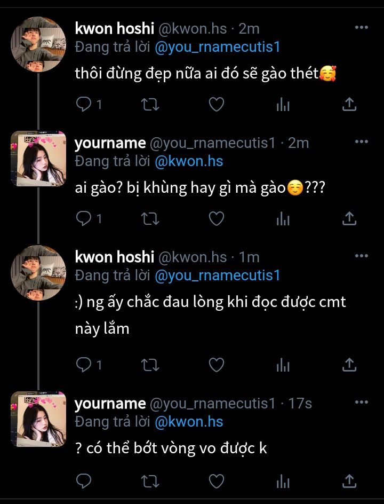Like the 'ai gào?' tweet
The image size is (384, 504).
click(216, 218)
